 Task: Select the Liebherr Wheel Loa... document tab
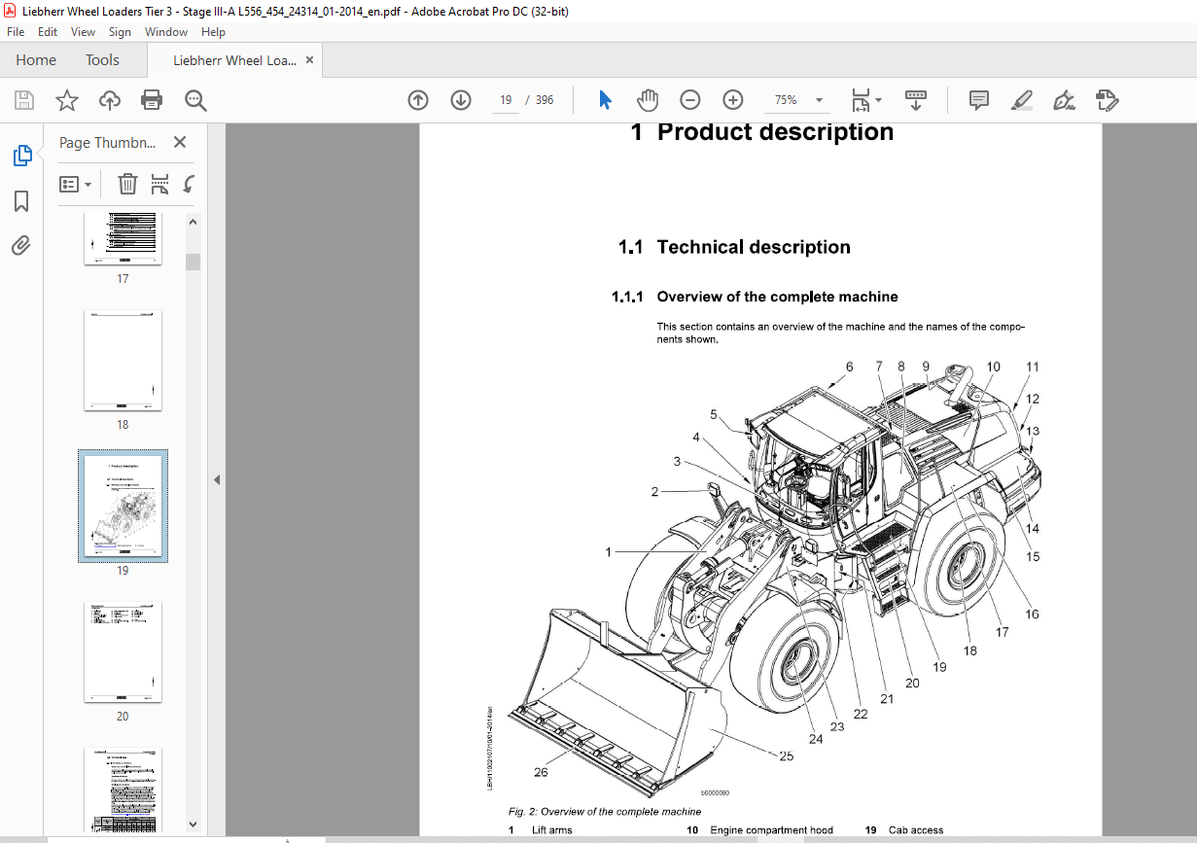coord(235,60)
